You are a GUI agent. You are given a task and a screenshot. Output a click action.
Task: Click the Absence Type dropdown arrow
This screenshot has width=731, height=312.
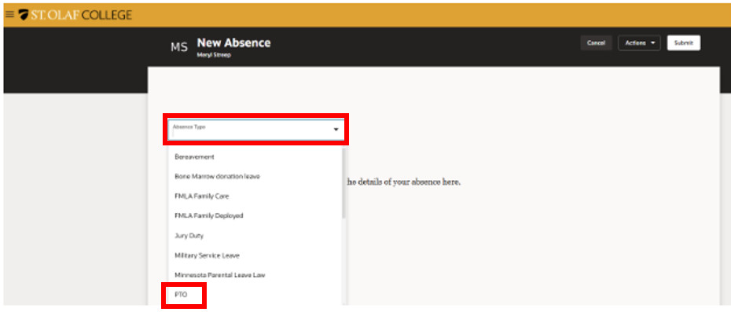(336, 130)
